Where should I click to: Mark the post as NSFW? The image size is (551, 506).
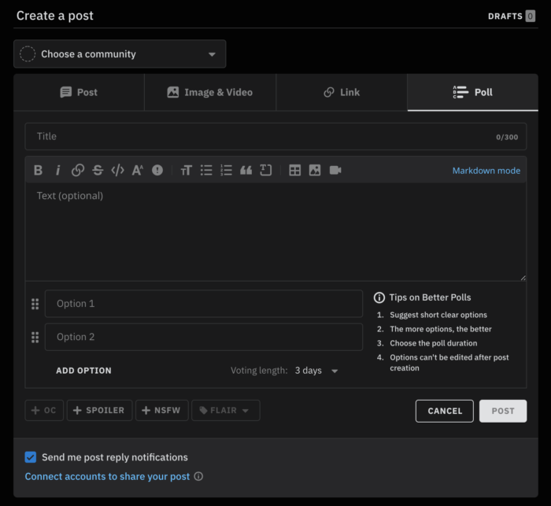pos(162,411)
